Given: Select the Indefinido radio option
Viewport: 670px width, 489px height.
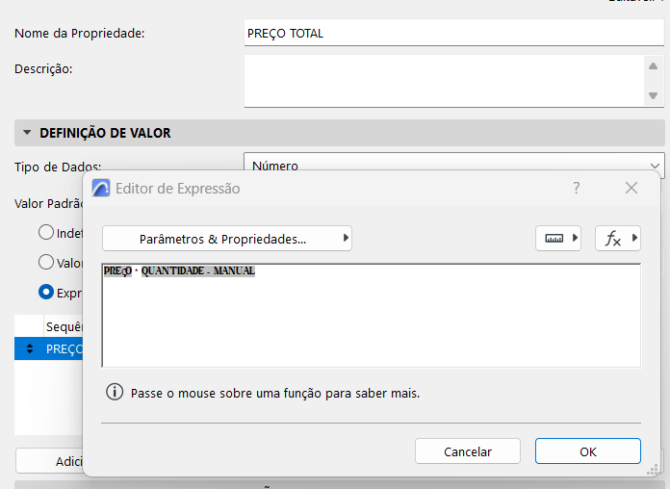Looking at the screenshot, I should tap(46, 233).
